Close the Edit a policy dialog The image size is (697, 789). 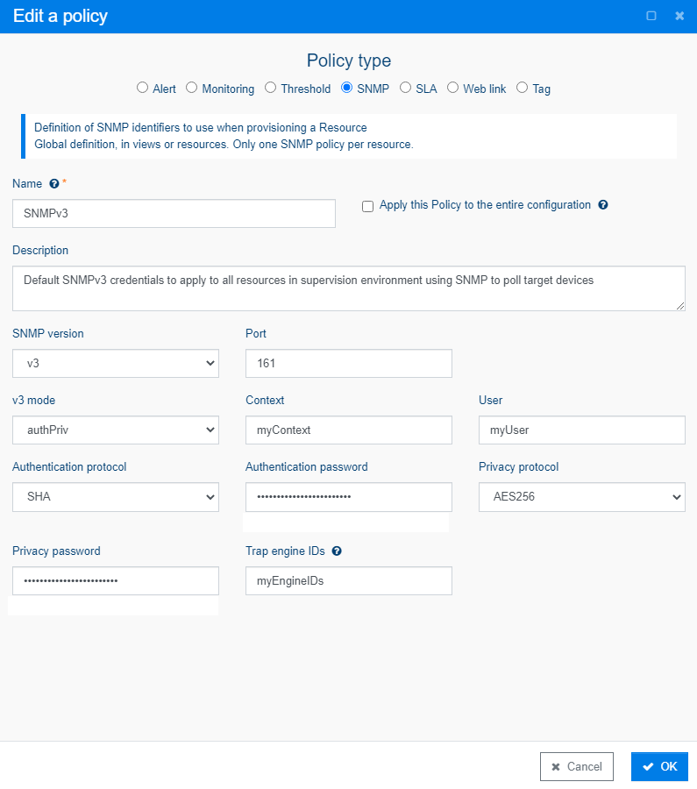point(679,16)
